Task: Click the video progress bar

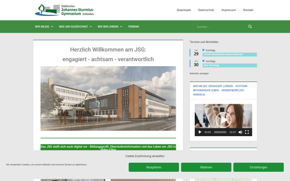Action: 220,132
